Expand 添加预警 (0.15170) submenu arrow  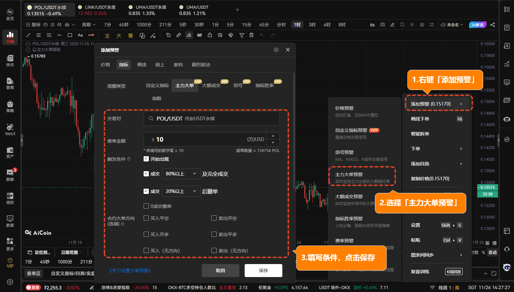(461, 104)
